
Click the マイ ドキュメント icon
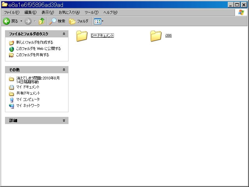tap(12, 87)
